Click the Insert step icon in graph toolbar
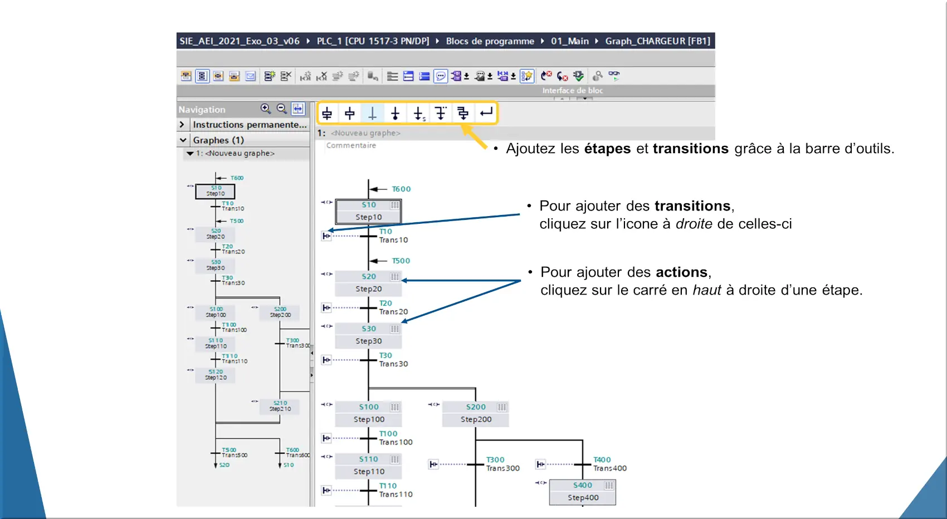 tap(350, 114)
